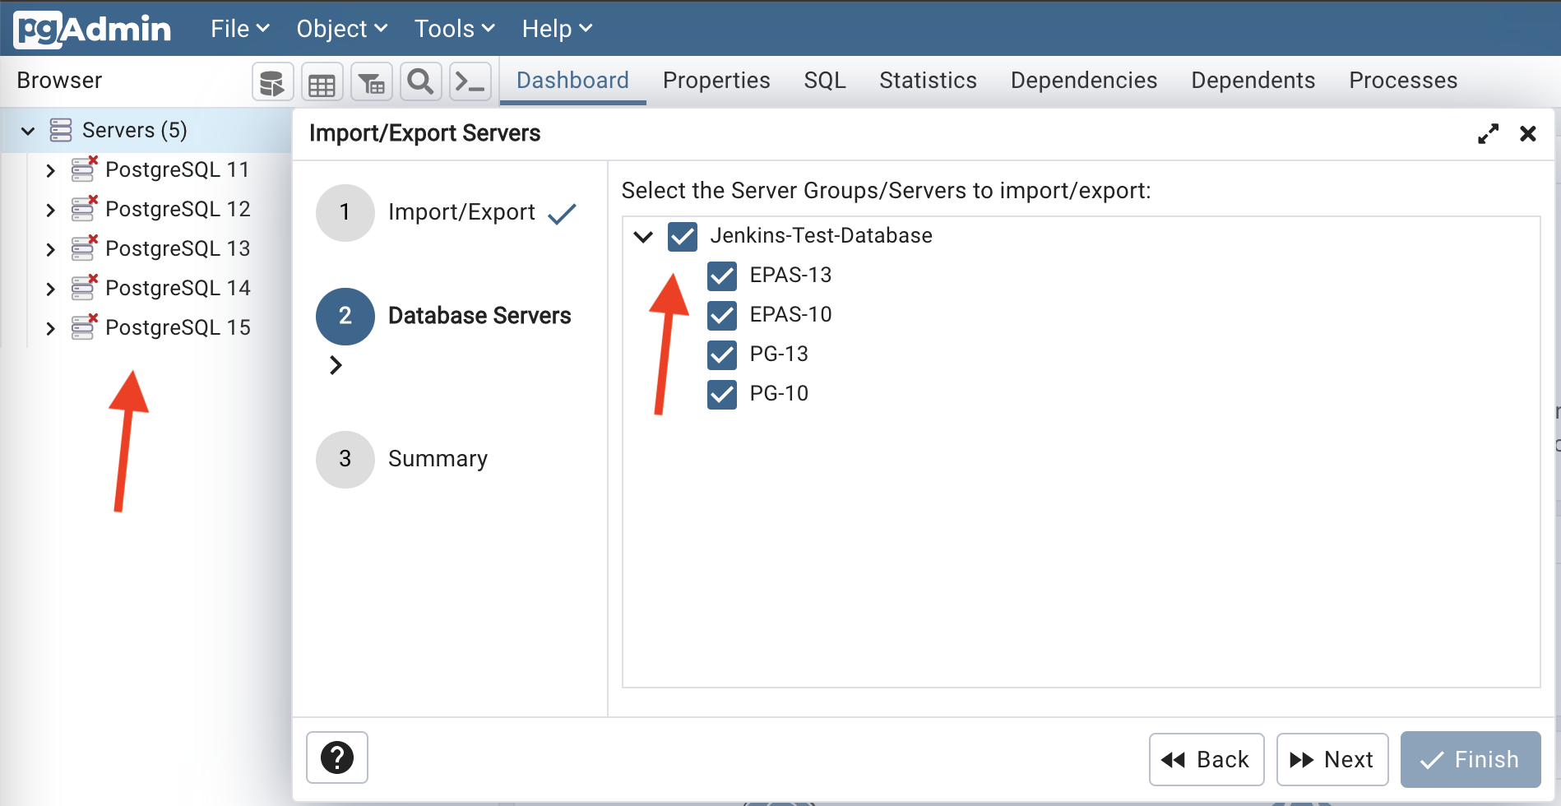Click the Search Objects magnifier icon
The height and width of the screenshot is (806, 1561).
point(420,81)
